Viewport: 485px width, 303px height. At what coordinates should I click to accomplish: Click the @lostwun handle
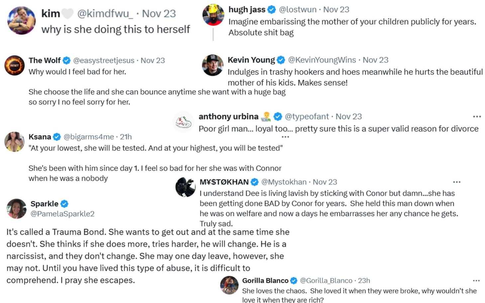point(298,10)
